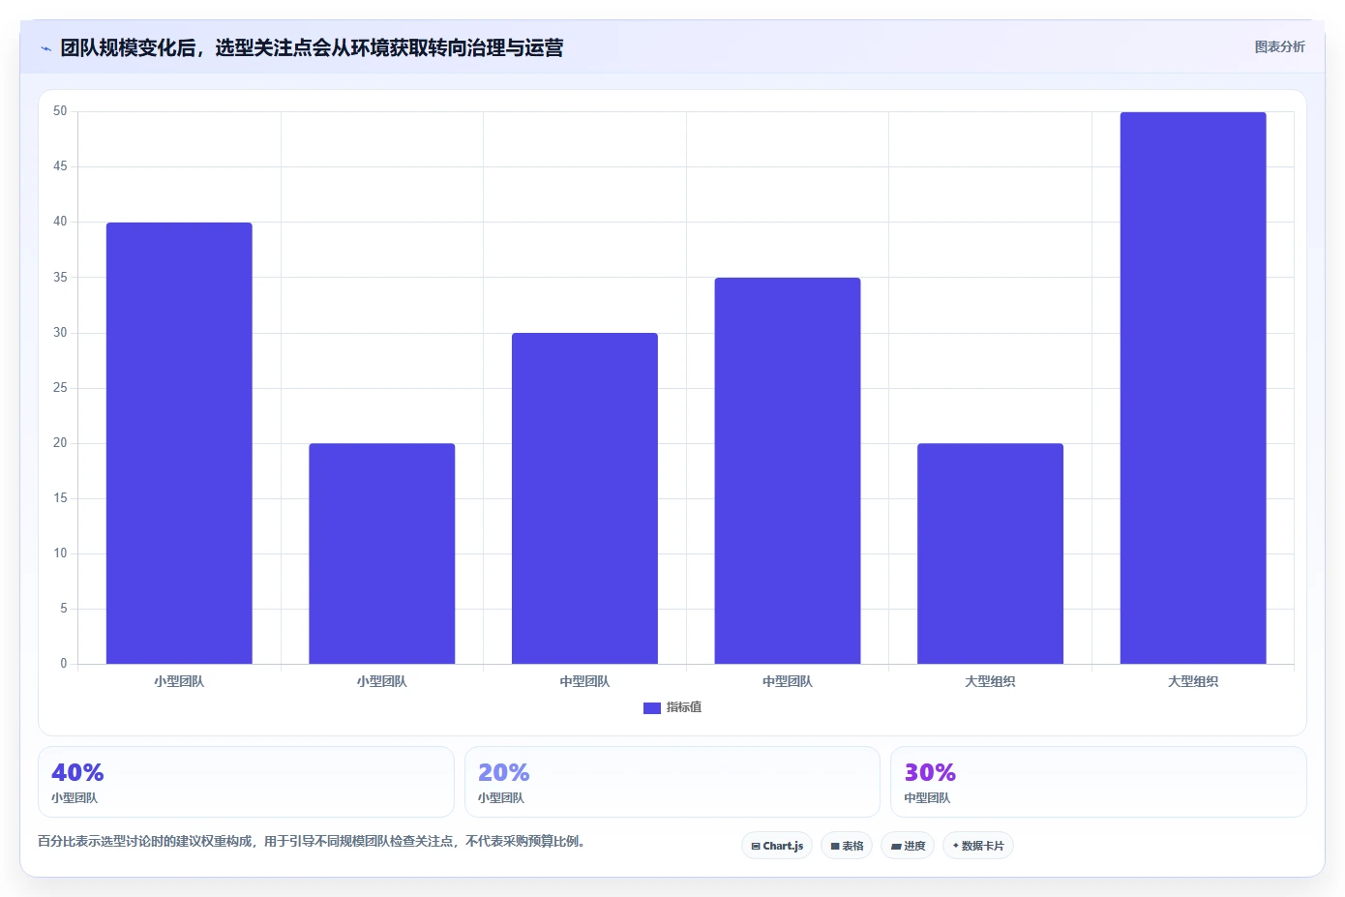The width and height of the screenshot is (1345, 897).
Task: Open the 20% 小型团队 stat card
Action: [x=672, y=782]
